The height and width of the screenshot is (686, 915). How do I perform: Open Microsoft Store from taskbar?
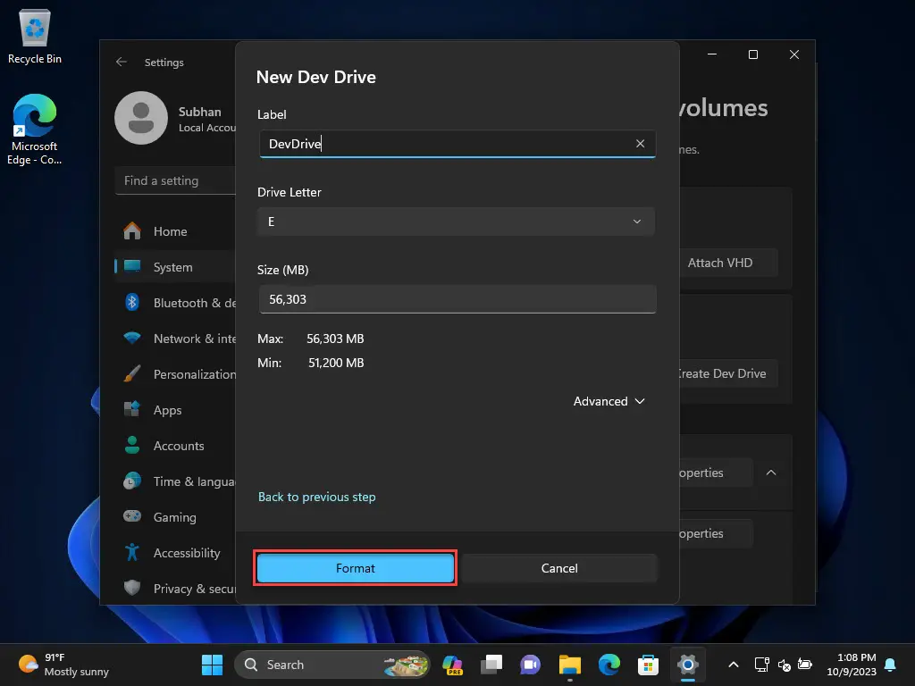click(648, 665)
